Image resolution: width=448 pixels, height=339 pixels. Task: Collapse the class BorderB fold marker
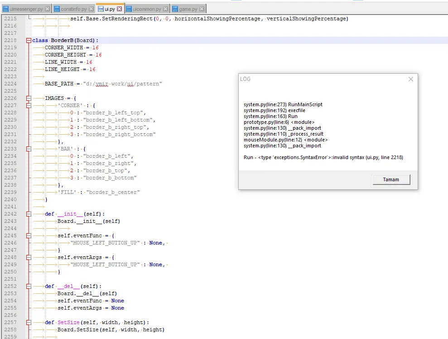(x=29, y=41)
